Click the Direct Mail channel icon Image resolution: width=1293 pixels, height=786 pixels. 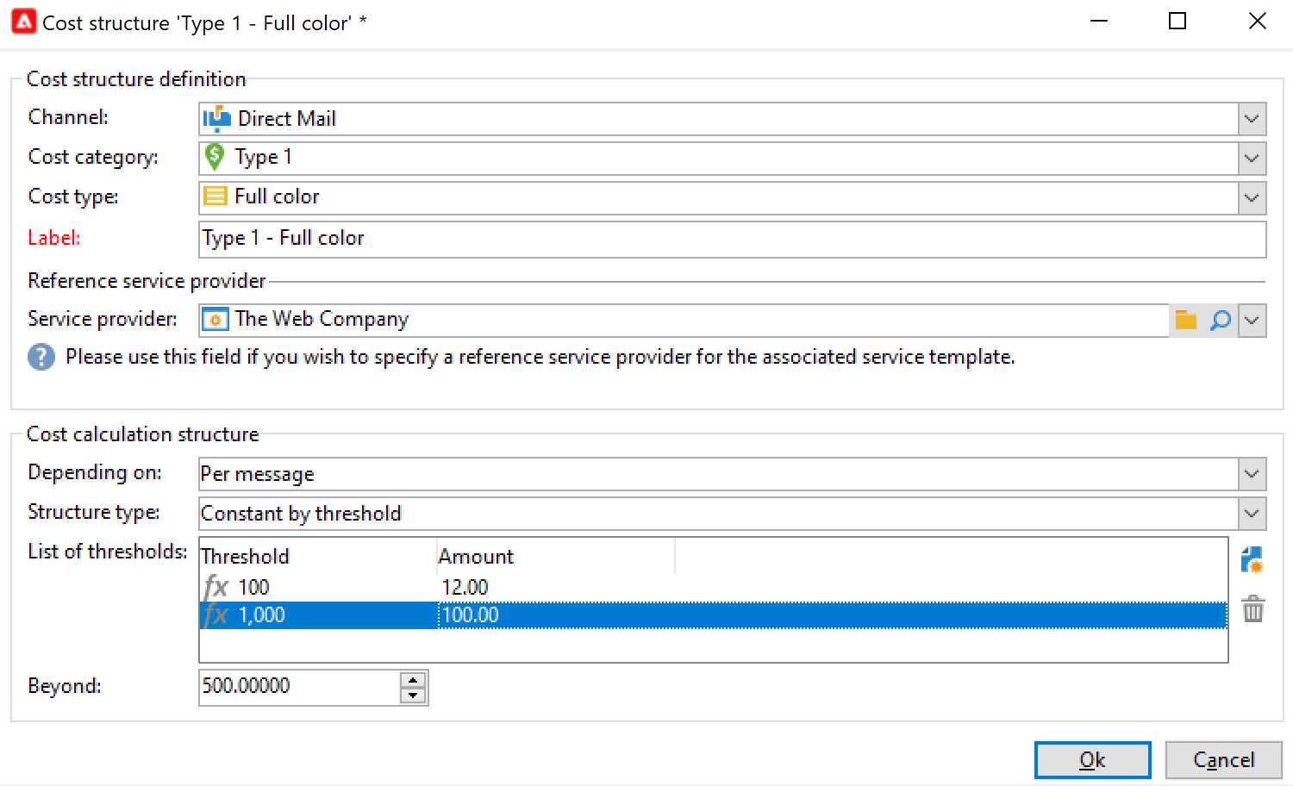(216, 119)
